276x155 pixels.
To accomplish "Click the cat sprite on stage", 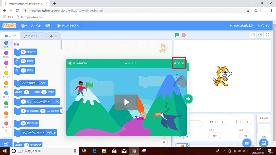I will (x=222, y=76).
